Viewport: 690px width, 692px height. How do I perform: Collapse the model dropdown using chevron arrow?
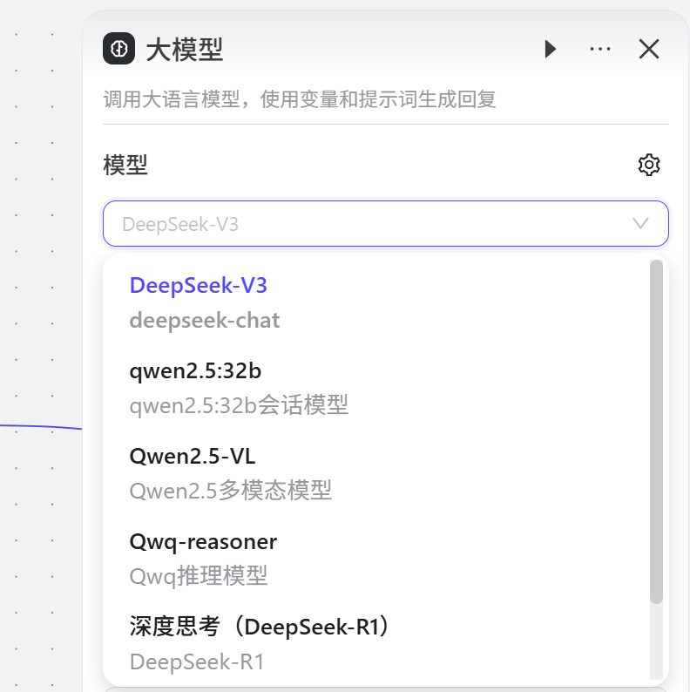pos(640,224)
